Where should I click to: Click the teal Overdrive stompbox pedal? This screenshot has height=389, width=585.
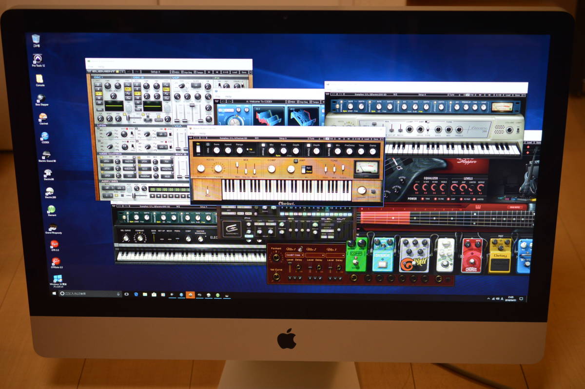[x=383, y=254]
